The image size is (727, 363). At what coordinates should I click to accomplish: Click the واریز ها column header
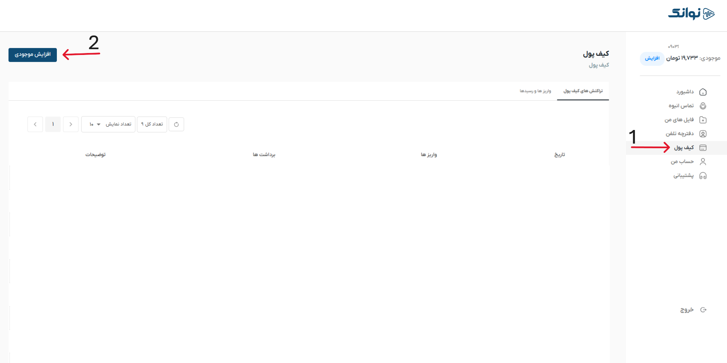[x=429, y=155]
